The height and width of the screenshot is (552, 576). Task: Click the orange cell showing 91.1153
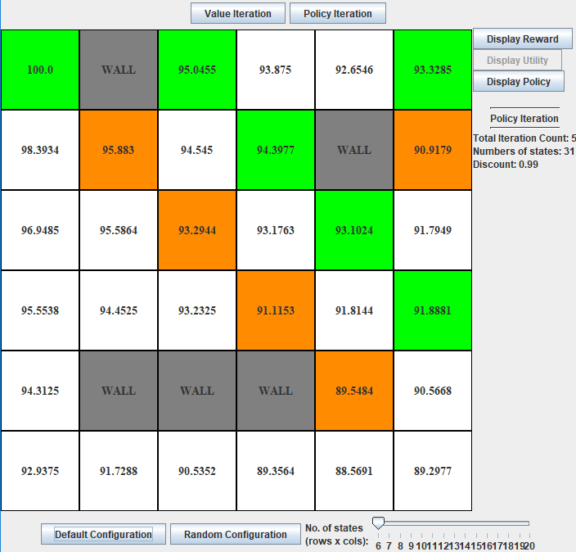pos(276,311)
